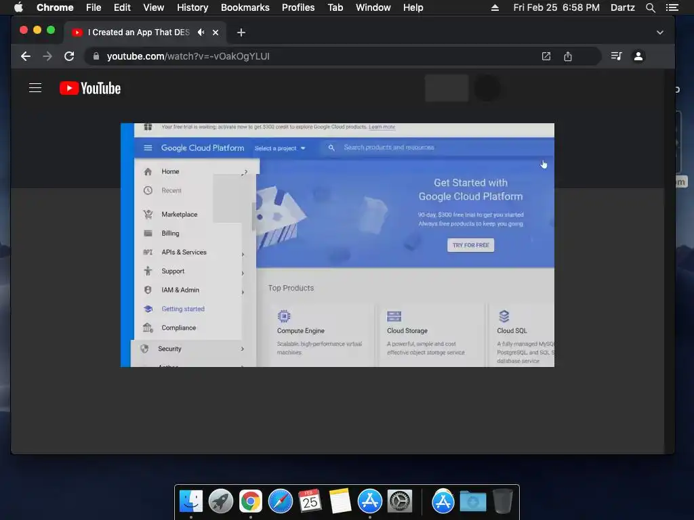This screenshot has width=694, height=520.
Task: Open the Chrome menu in menu bar
Action: point(55,7)
